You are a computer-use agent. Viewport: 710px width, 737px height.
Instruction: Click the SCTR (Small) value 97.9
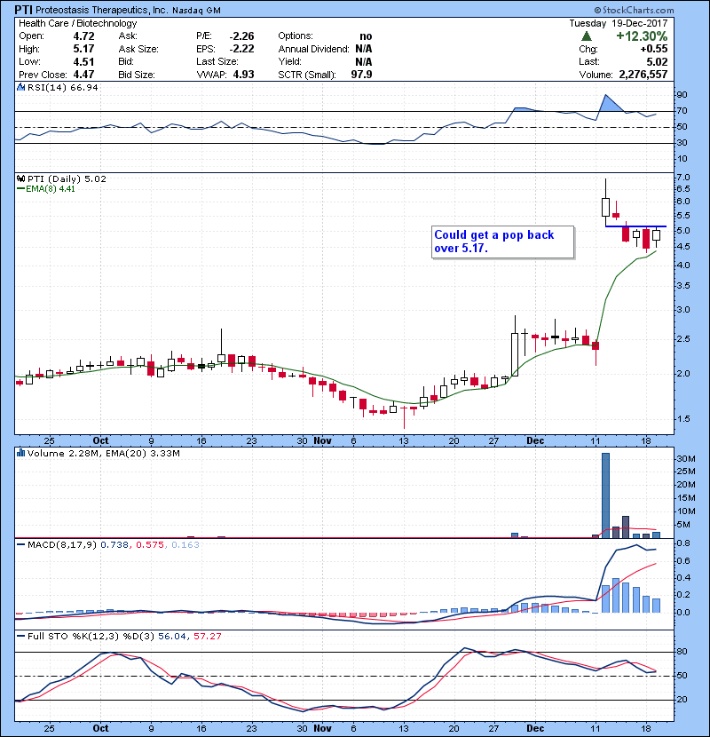[x=361, y=75]
